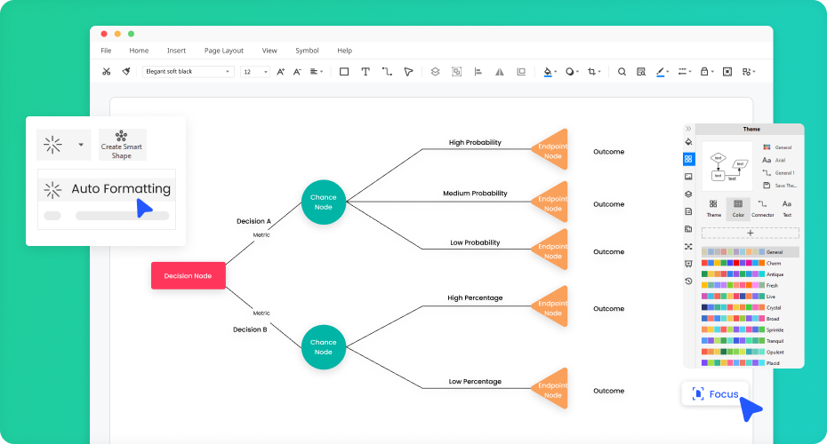Select the Crystal color theme swatch
This screenshot has height=444, width=827.
pyautogui.click(x=732, y=307)
